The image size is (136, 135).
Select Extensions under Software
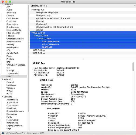(12, 114)
